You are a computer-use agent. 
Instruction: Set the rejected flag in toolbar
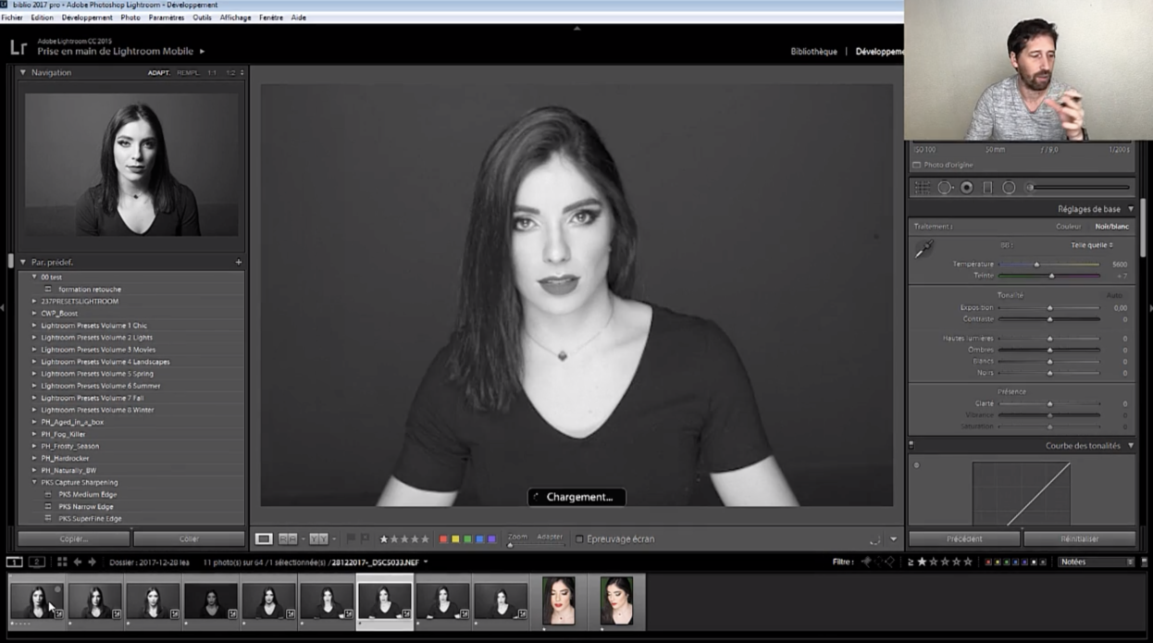365,538
